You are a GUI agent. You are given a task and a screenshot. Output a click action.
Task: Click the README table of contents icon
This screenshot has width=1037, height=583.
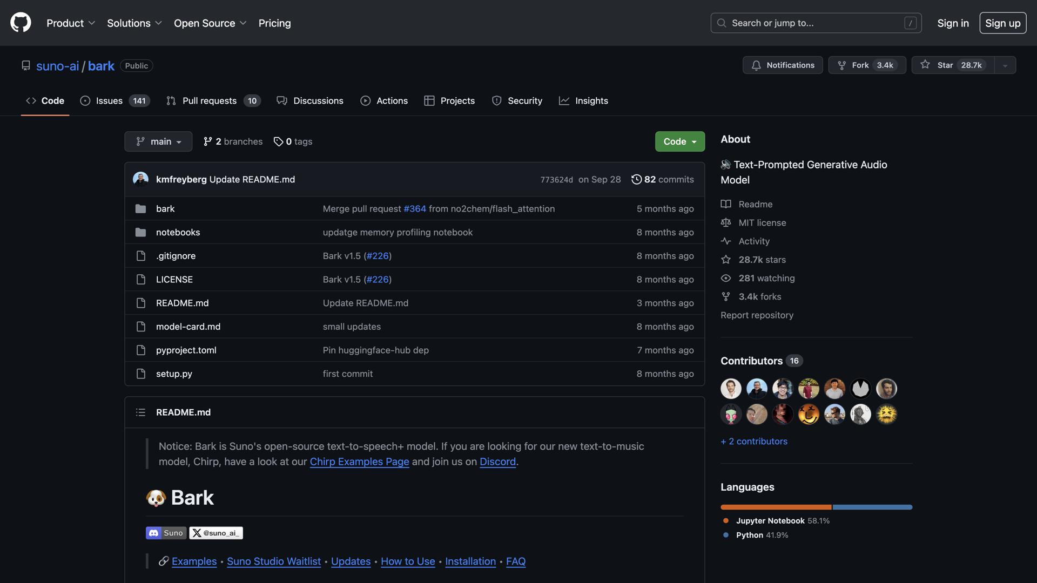point(140,412)
